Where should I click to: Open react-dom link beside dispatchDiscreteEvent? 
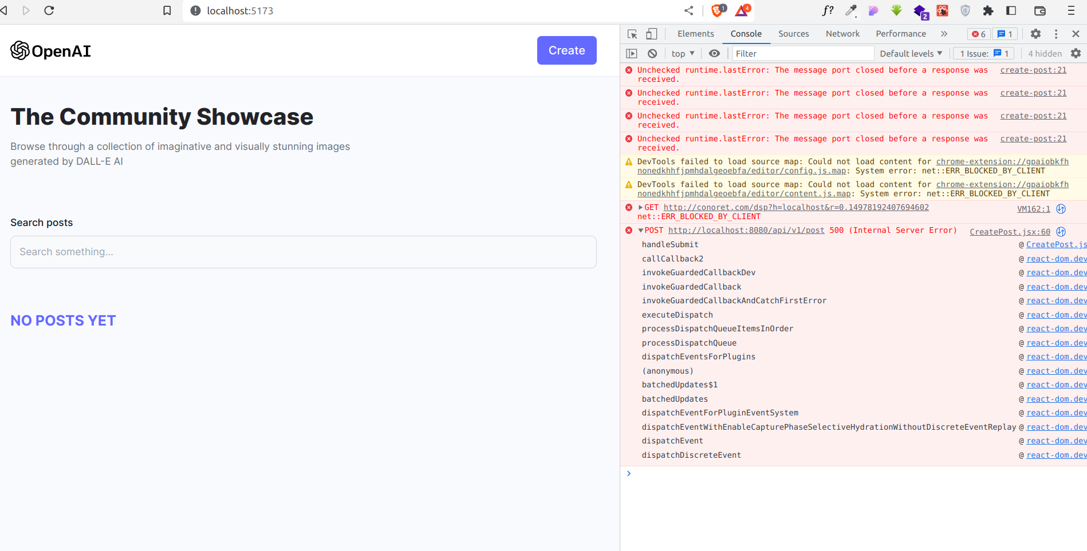(x=1057, y=455)
